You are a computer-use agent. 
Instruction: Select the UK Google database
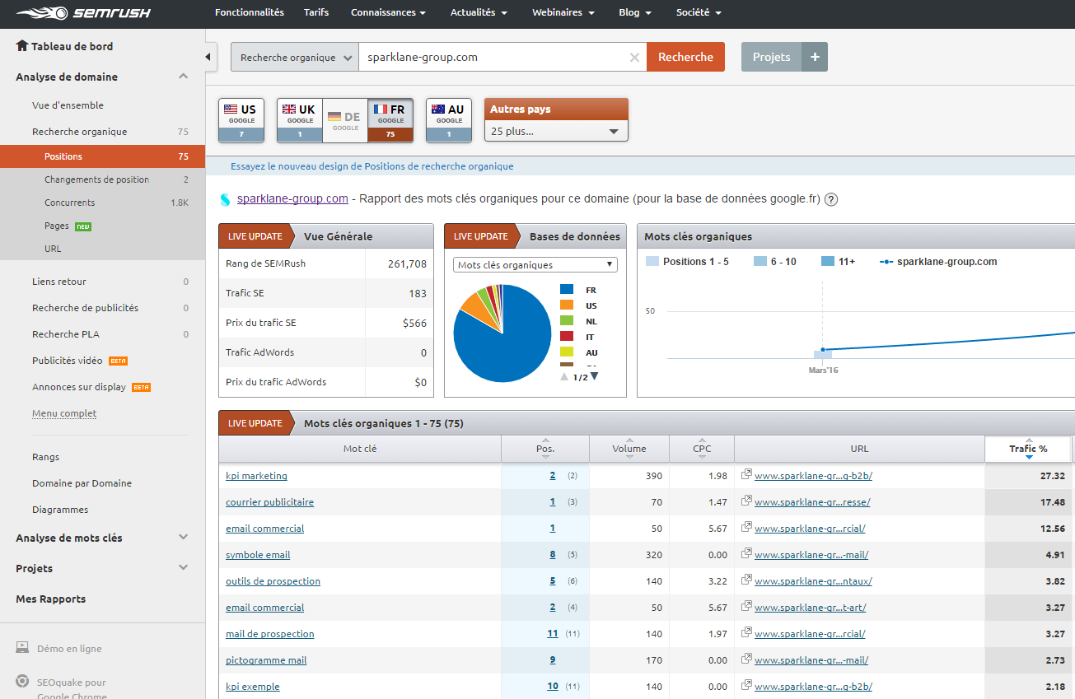click(300, 120)
